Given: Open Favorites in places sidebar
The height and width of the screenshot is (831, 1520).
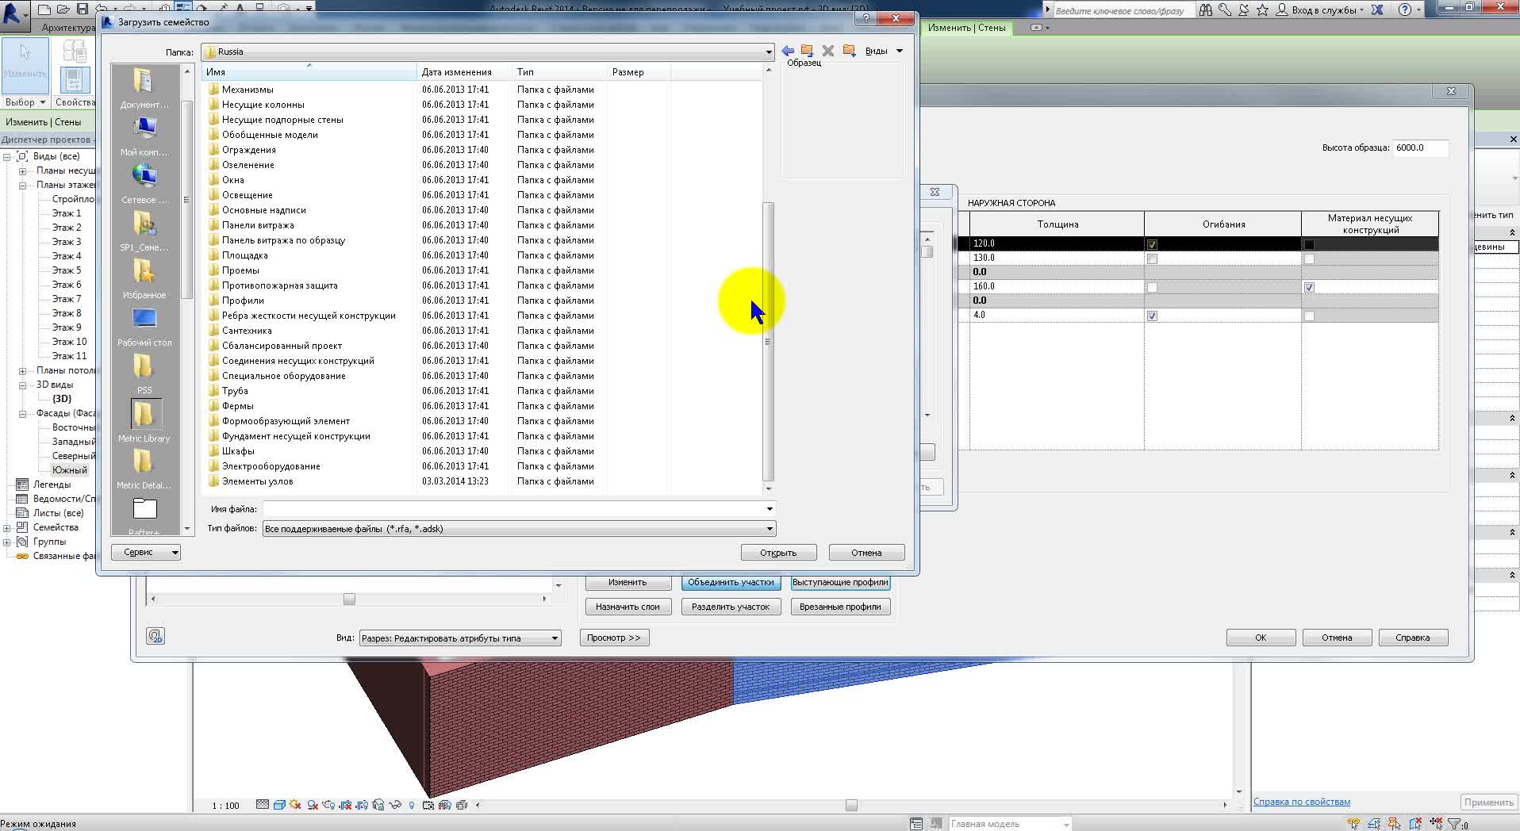Looking at the screenshot, I should pos(144,278).
